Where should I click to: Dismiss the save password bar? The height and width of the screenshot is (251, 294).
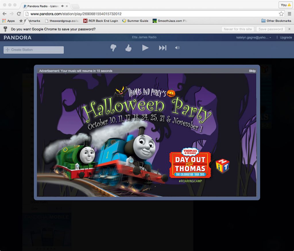289,29
